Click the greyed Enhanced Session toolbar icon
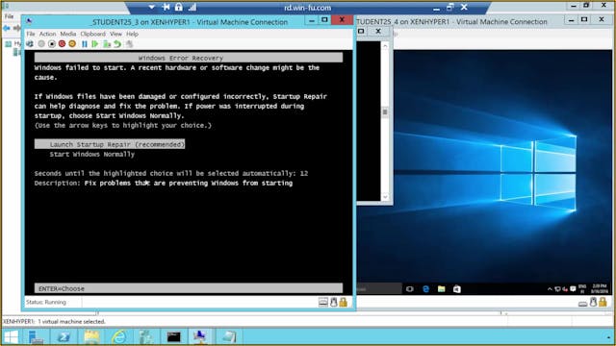 (x=129, y=44)
